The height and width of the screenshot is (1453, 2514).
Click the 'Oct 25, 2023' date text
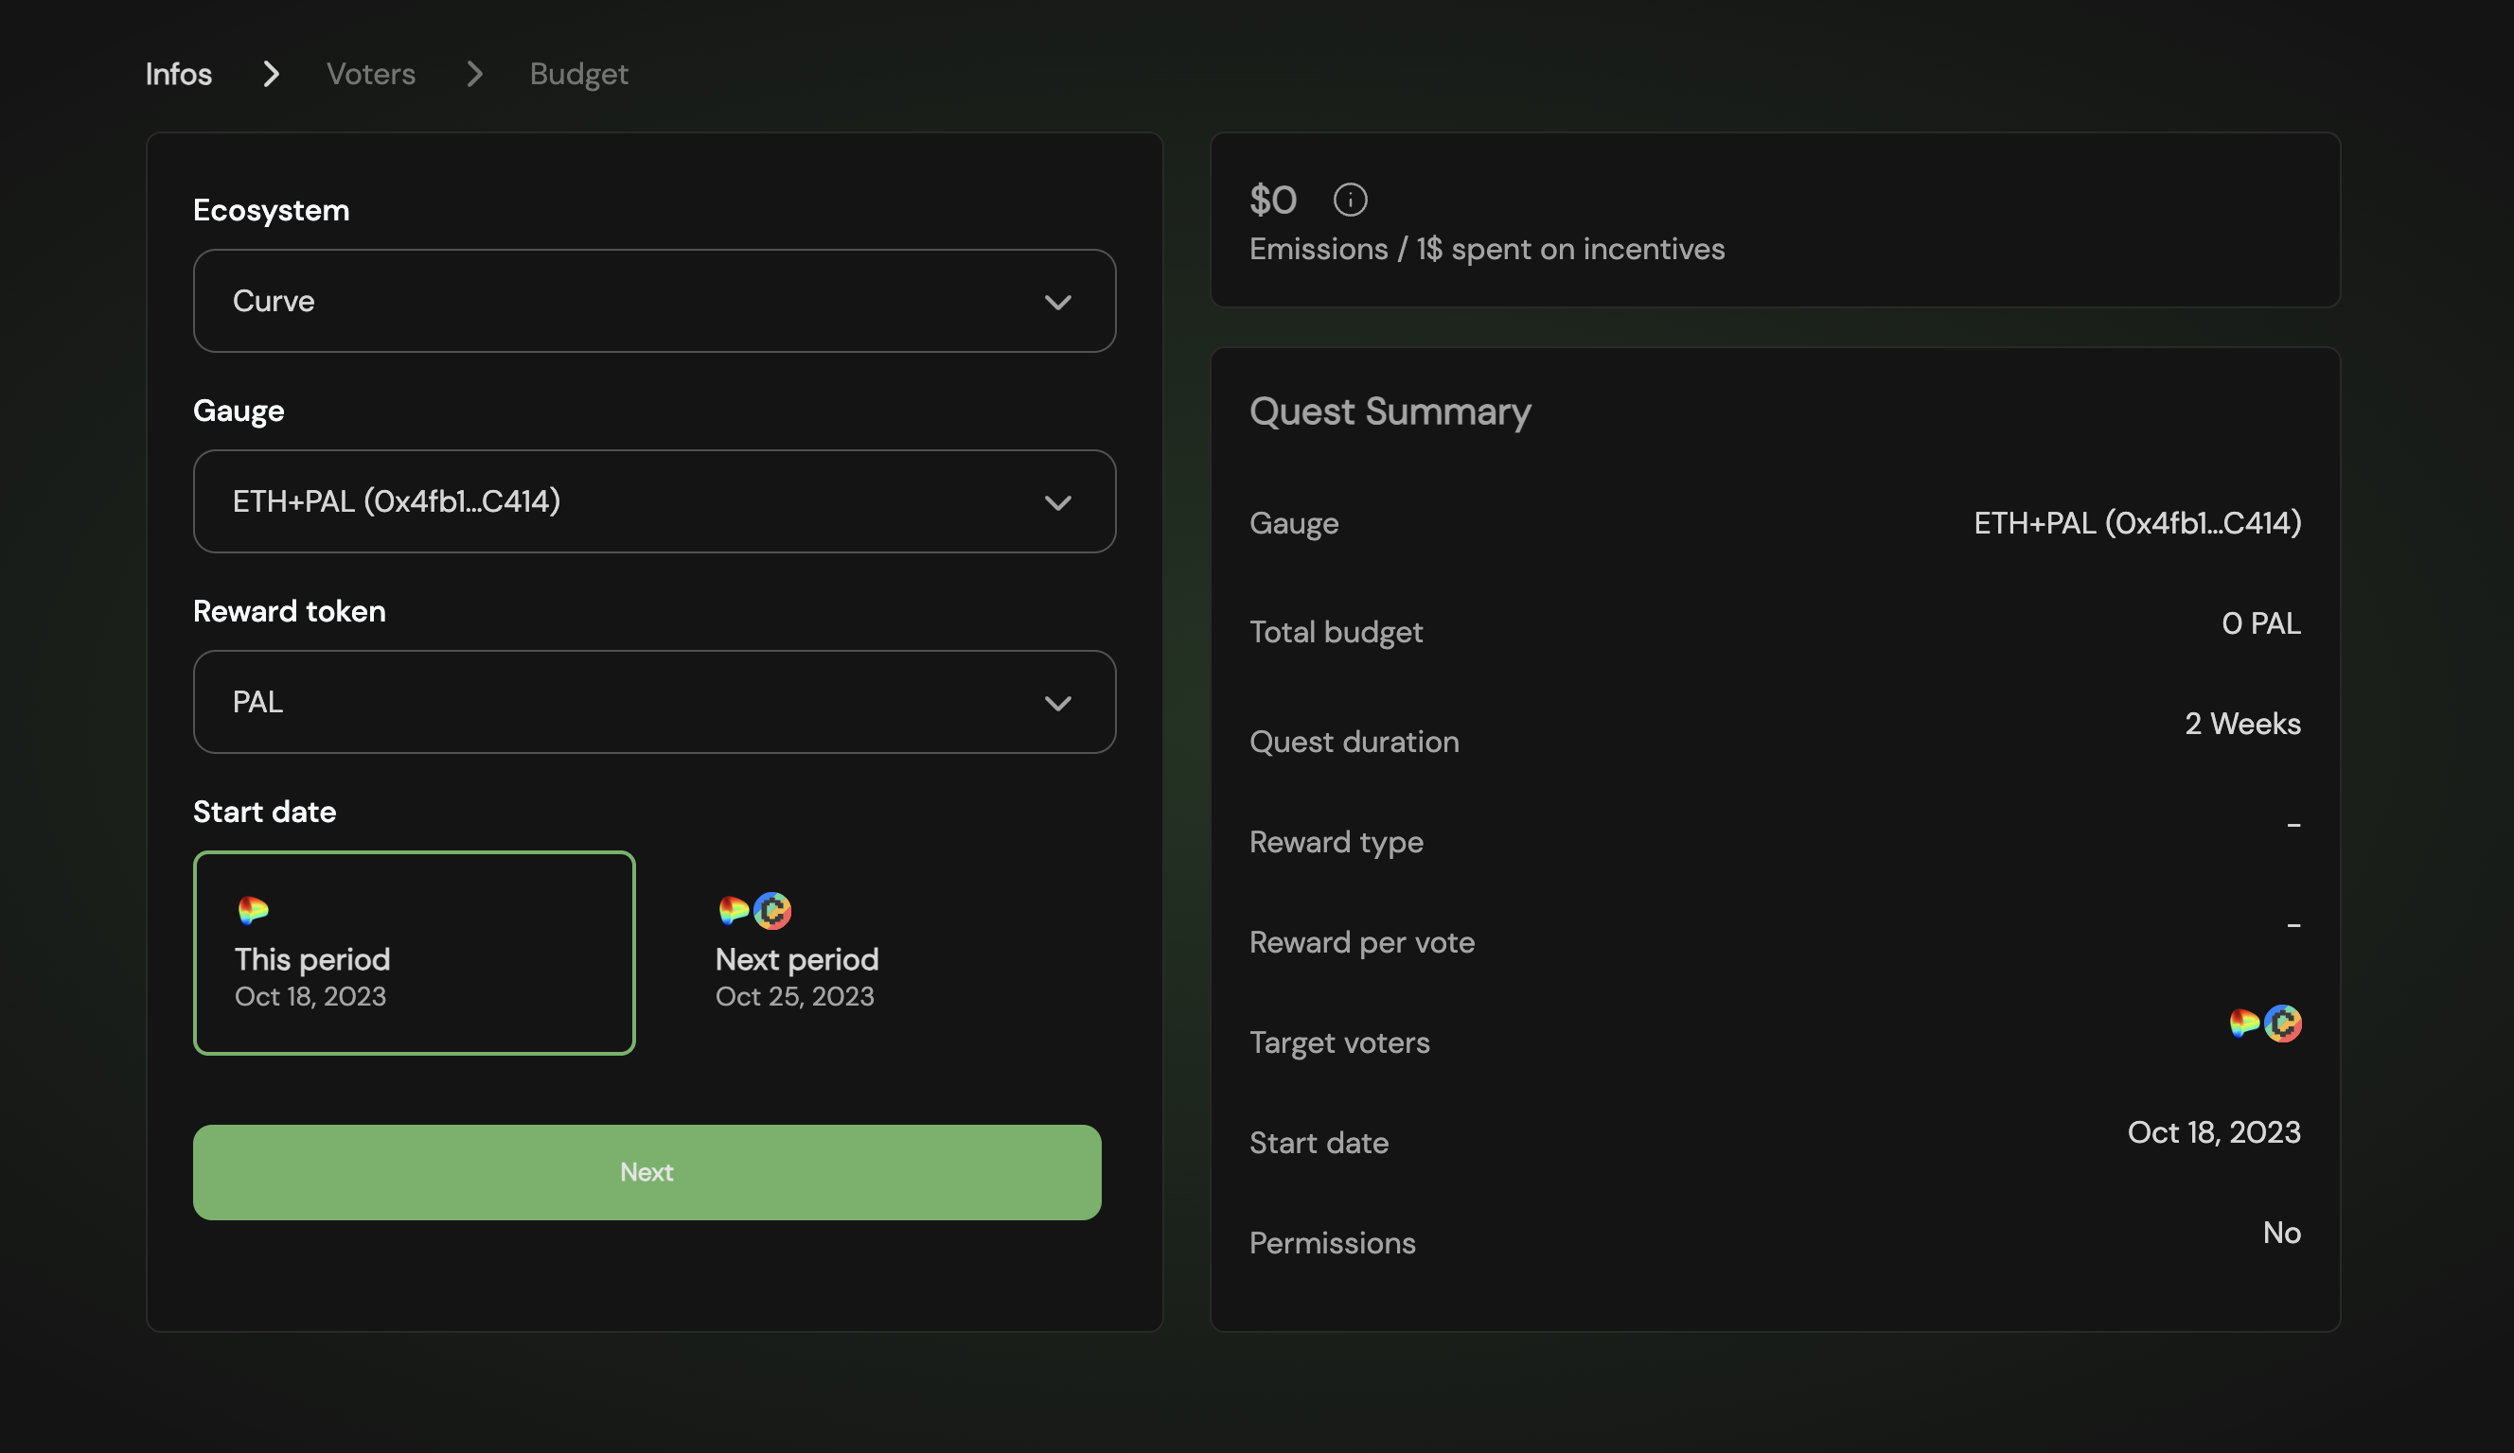(794, 996)
